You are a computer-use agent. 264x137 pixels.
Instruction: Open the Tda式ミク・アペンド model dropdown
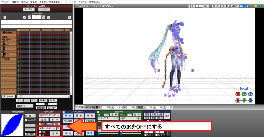[49, 115]
